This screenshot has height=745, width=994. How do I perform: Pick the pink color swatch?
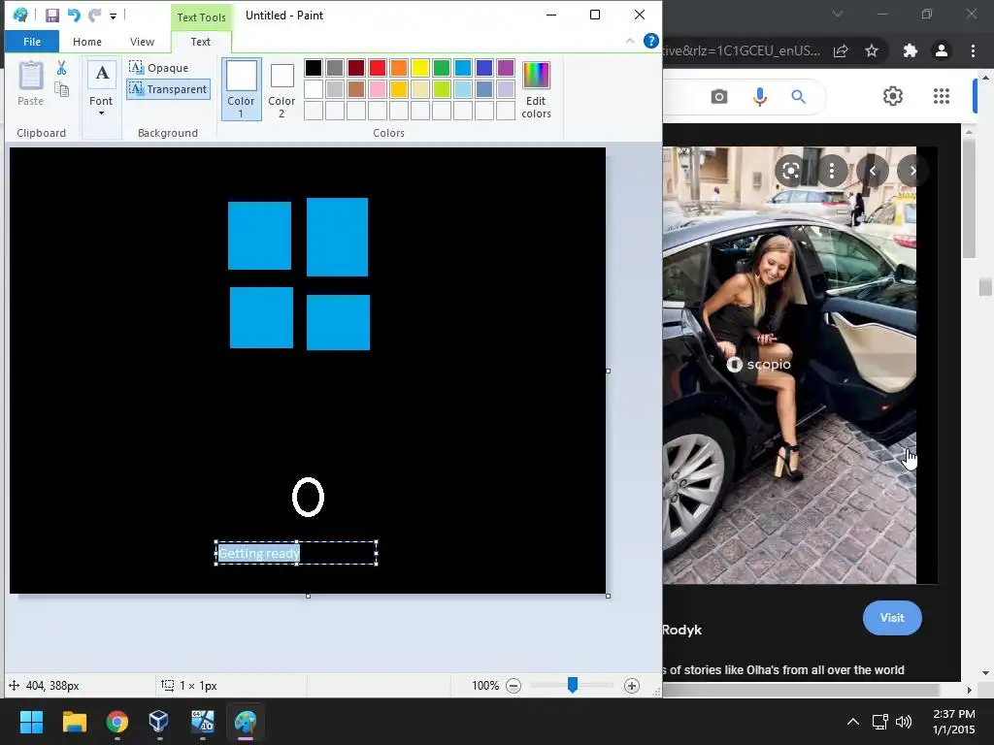[x=378, y=89]
